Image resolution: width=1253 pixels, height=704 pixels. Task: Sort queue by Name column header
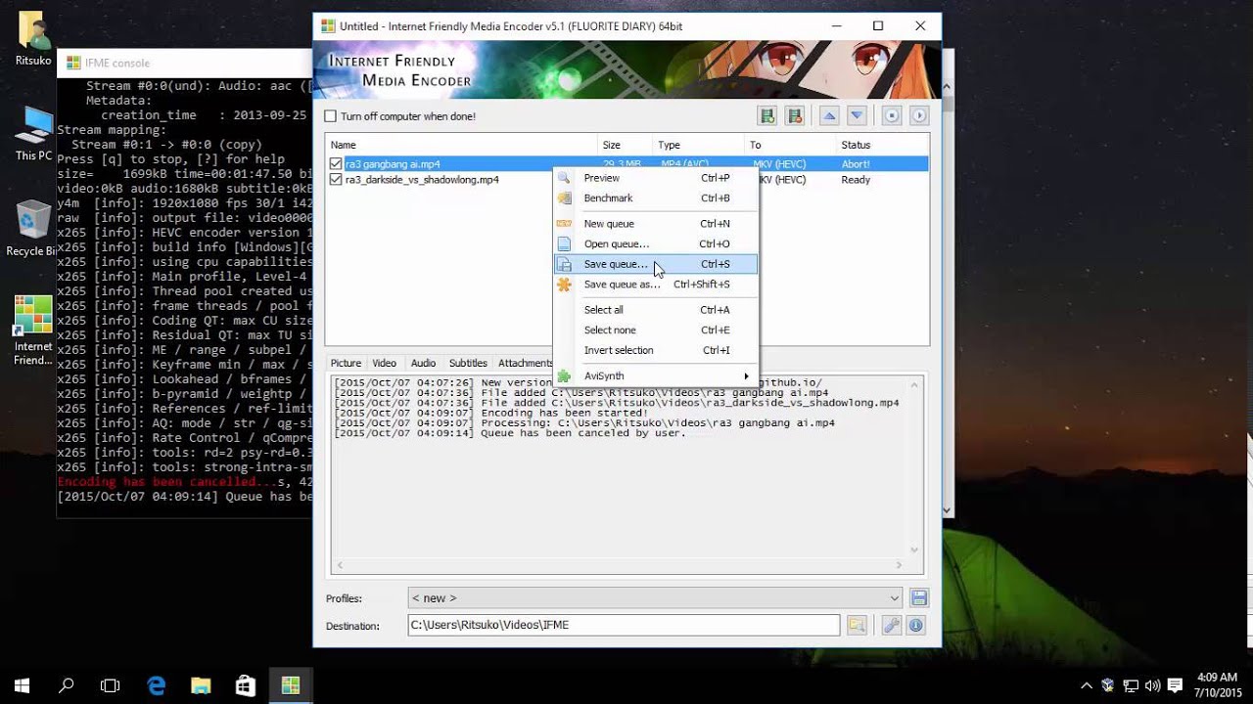(461, 145)
